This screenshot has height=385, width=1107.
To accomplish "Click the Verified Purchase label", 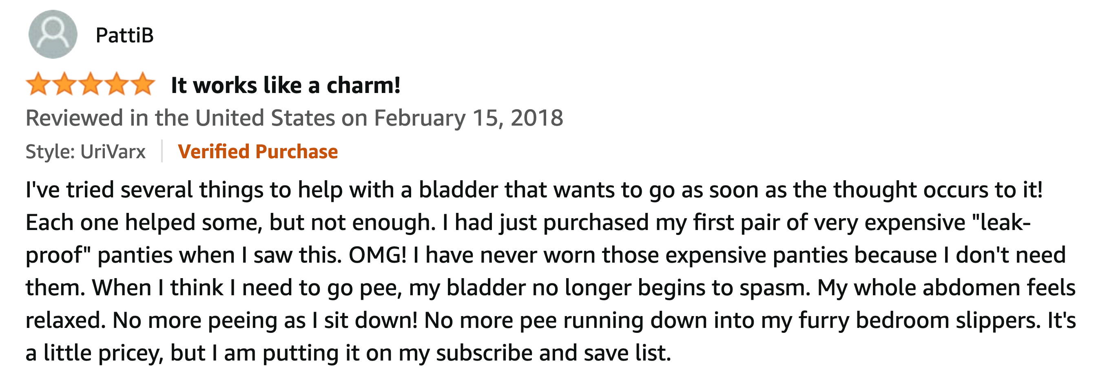I will (x=258, y=151).
